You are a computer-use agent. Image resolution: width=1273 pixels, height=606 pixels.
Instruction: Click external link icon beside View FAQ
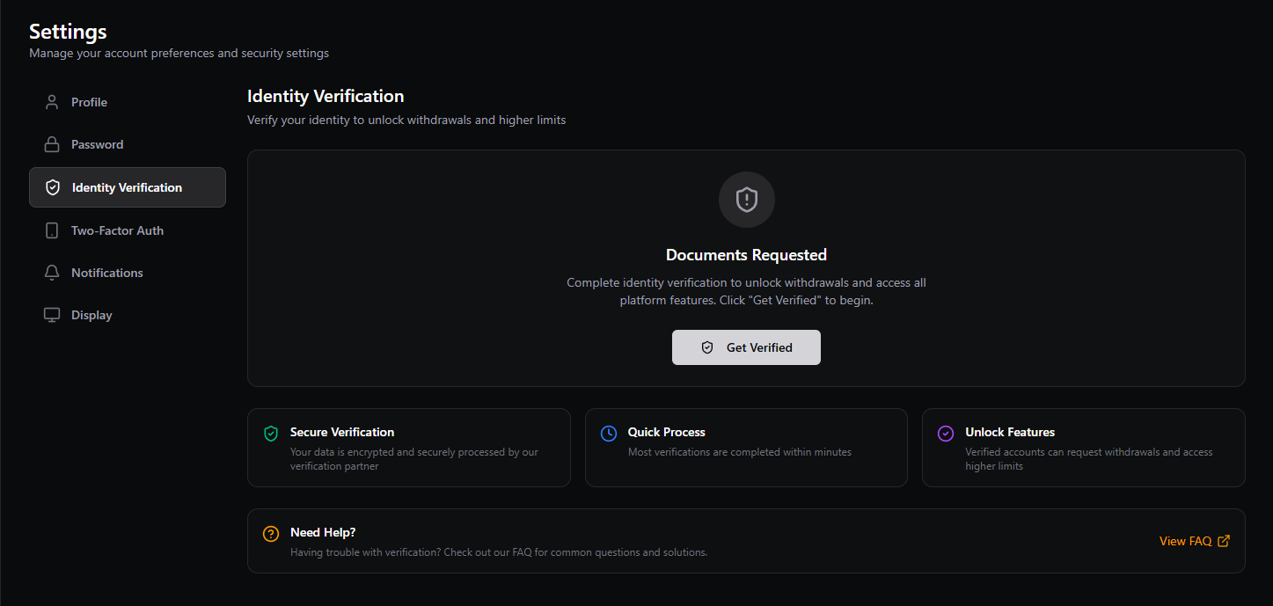tap(1224, 541)
